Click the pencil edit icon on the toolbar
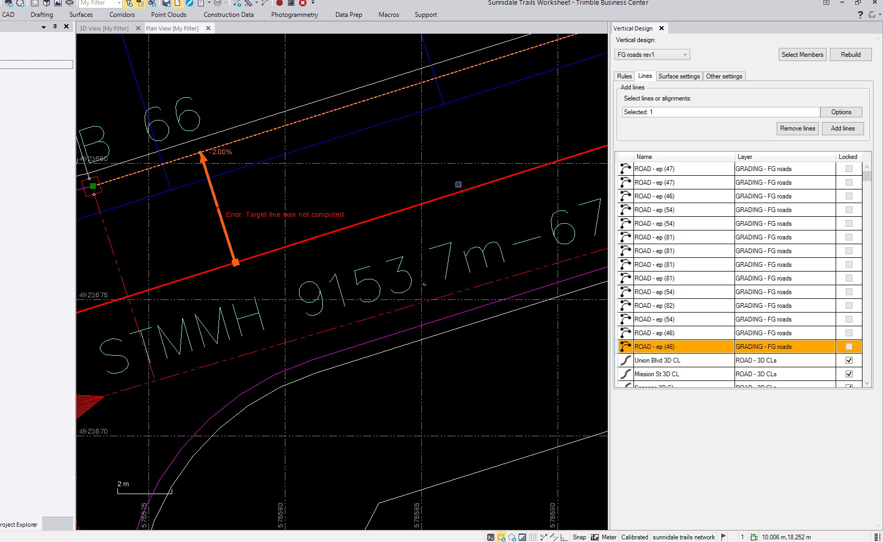883x542 pixels. (x=190, y=3)
